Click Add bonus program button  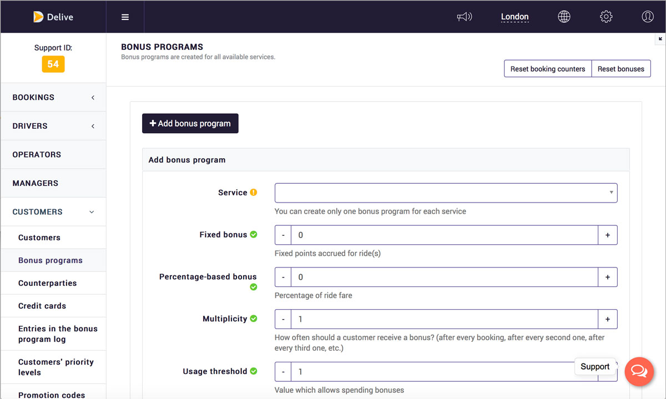(x=190, y=123)
